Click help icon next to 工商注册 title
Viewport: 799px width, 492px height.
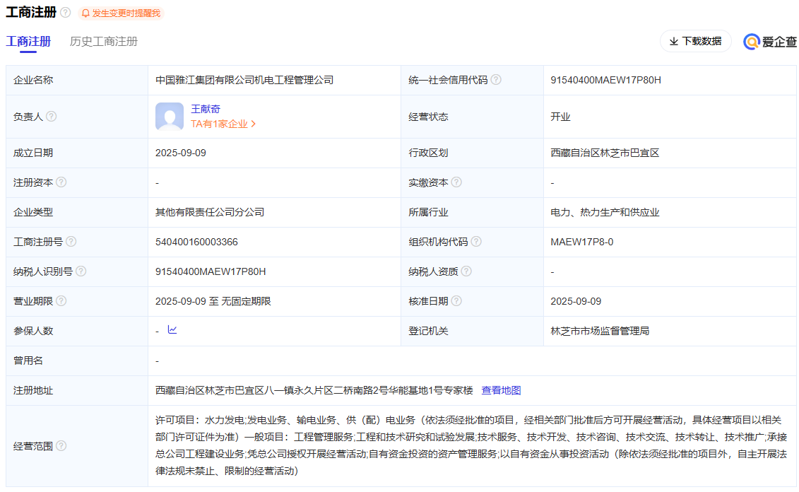click(x=66, y=13)
